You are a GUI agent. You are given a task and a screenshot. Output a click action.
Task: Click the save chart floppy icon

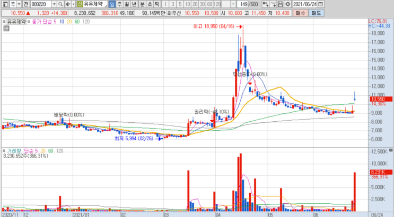[x=280, y=4]
